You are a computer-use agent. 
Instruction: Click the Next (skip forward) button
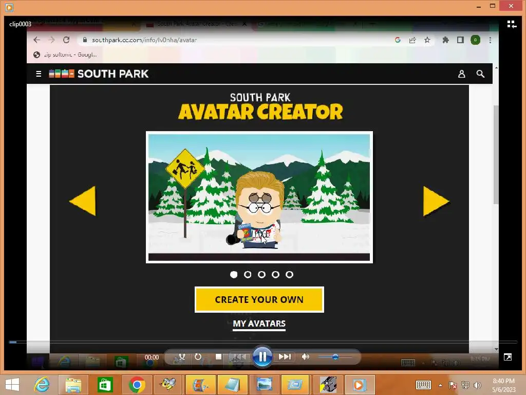click(285, 357)
